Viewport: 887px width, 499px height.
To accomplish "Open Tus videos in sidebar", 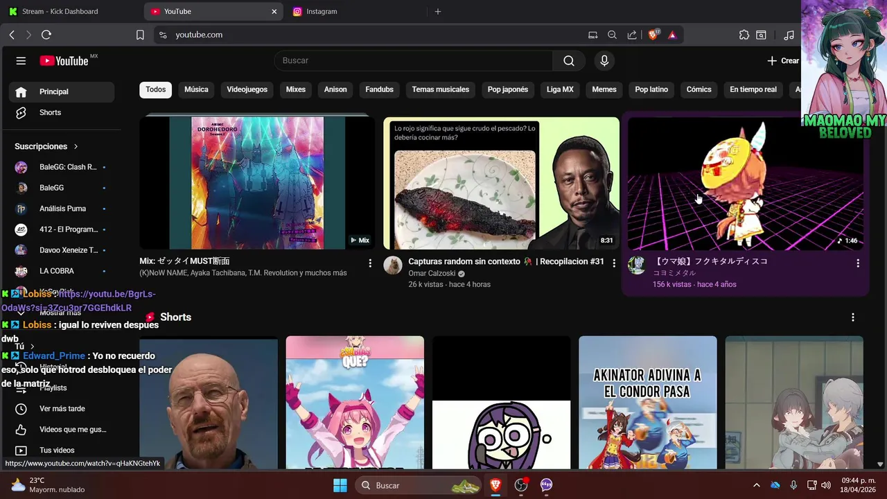I will [x=62, y=450].
